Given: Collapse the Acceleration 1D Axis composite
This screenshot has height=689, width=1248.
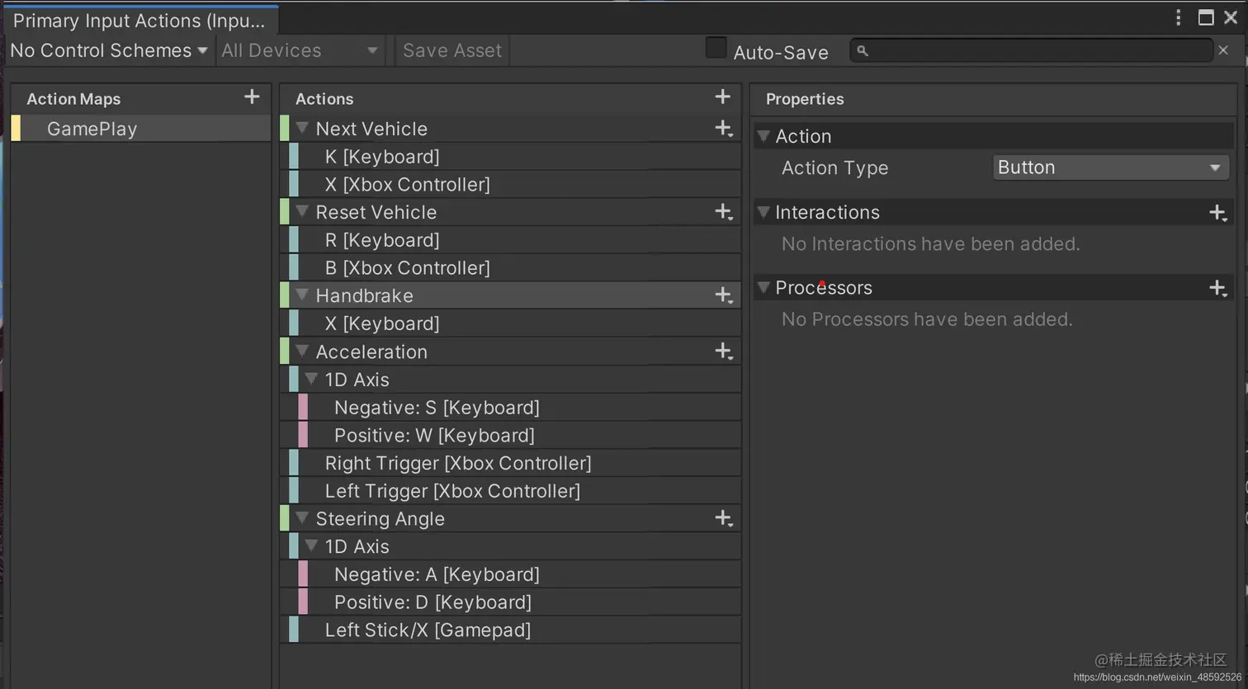Looking at the screenshot, I should coord(311,379).
